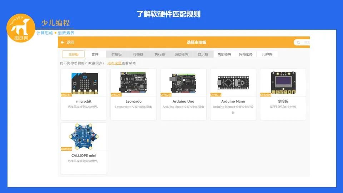This screenshot has height=193, width=343.
Task: Switch to the 扩展板 tab
Action: pos(117,54)
